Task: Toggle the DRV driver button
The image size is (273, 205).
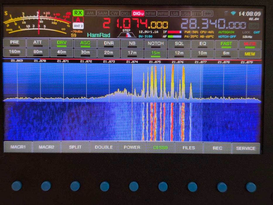Action: (x=62, y=43)
